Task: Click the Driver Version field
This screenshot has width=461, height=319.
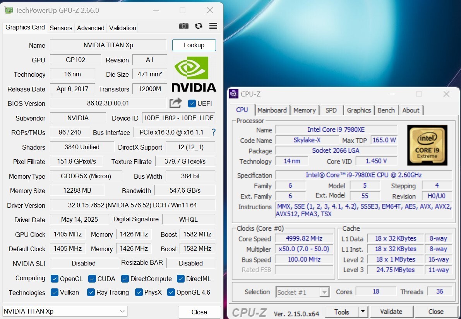Action: tap(133, 205)
